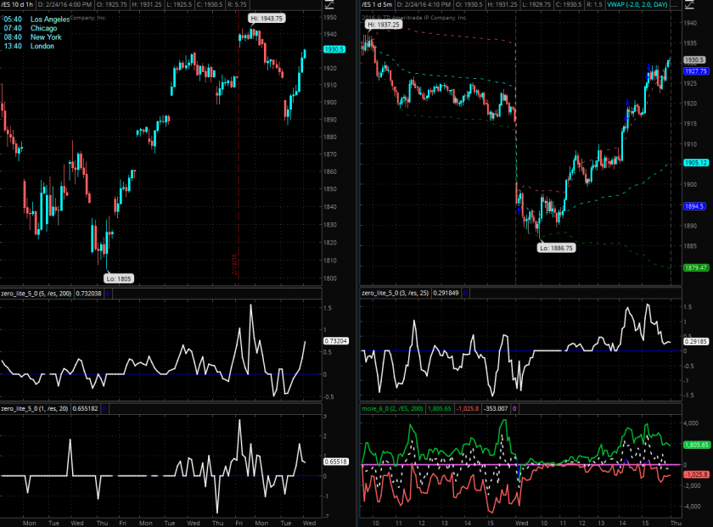Click the Hi: 1937.25 price bubble

(383, 25)
